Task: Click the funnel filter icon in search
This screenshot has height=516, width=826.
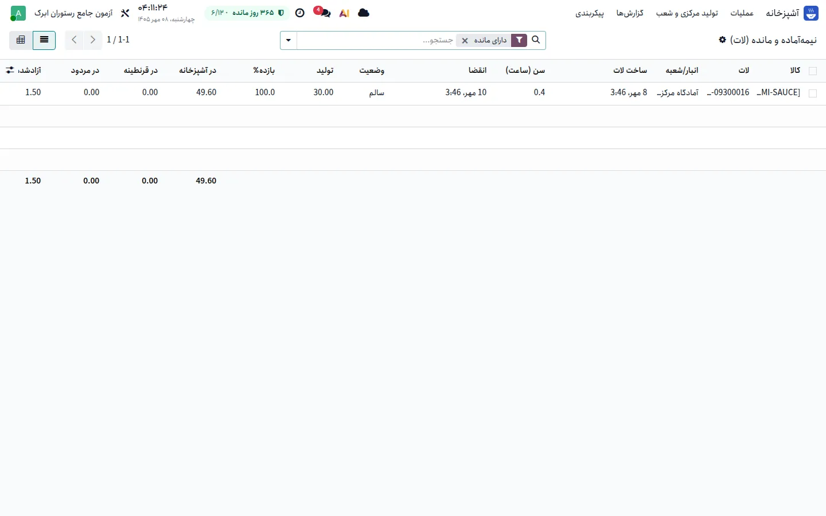Action: pyautogui.click(x=519, y=40)
